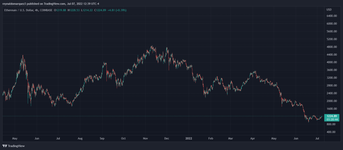This screenshot has width=343, height=150.
Task: Select the Nov marker on the time axis
Action: [x=146, y=138]
